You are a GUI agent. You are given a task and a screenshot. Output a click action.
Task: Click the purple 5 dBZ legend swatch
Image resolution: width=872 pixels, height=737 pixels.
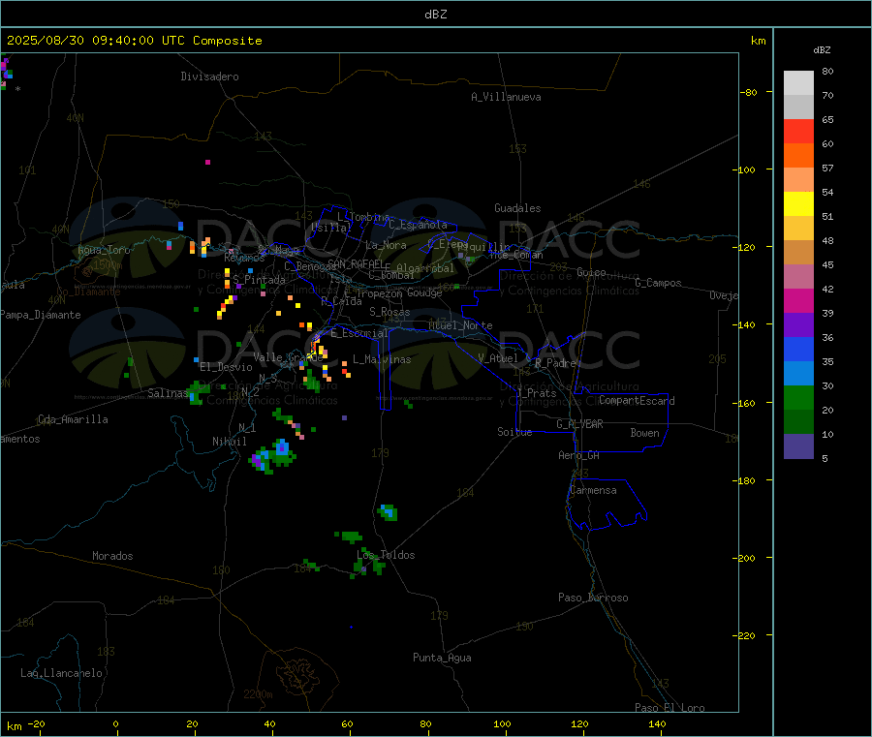[798, 446]
